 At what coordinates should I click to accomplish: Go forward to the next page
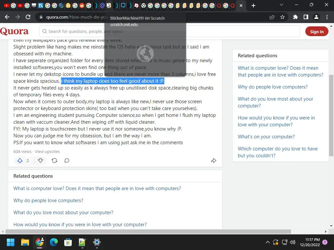click(18, 17)
